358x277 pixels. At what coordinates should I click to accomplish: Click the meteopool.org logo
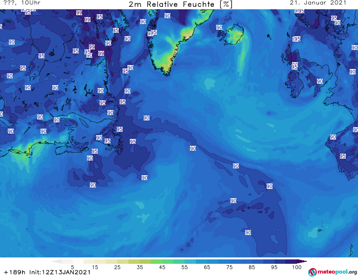[333, 272]
